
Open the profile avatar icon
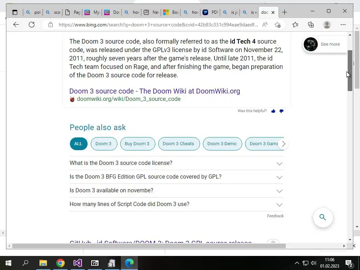tap(327, 25)
